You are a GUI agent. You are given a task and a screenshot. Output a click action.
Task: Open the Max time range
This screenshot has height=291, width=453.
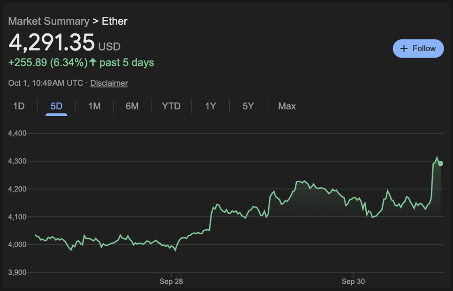pyautogui.click(x=287, y=106)
